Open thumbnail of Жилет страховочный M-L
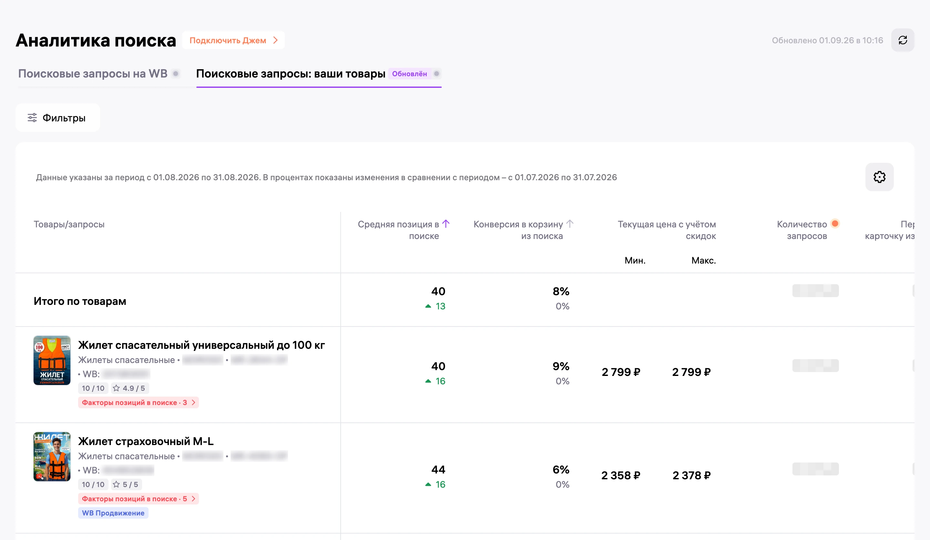 pyautogui.click(x=52, y=457)
